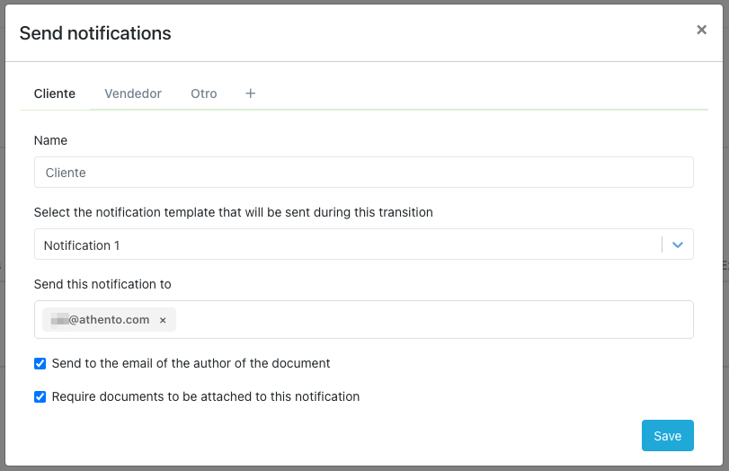Remove the athento.com email recipient chip

(163, 320)
